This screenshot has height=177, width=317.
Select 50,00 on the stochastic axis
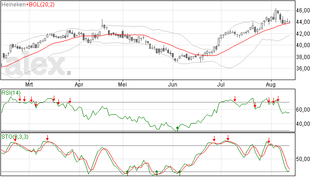click(x=303, y=159)
